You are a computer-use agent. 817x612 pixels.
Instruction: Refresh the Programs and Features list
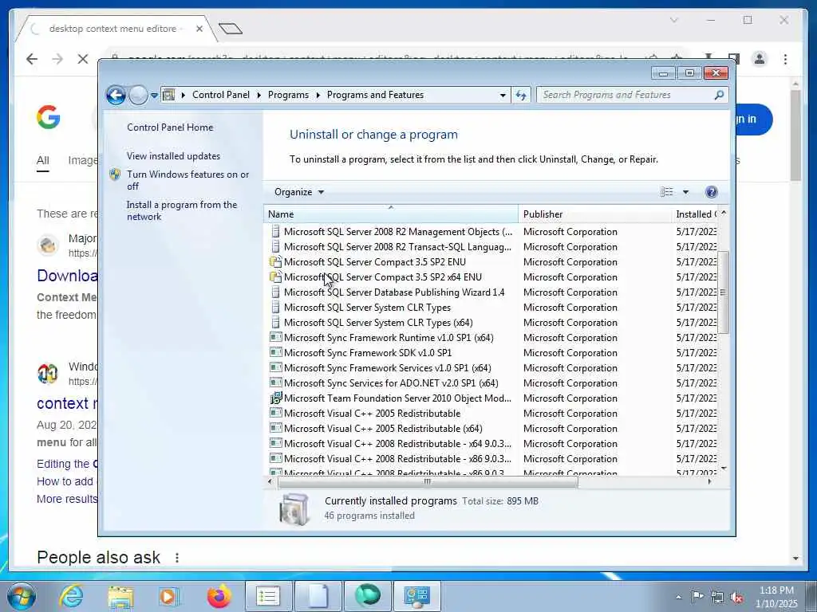pyautogui.click(x=521, y=96)
